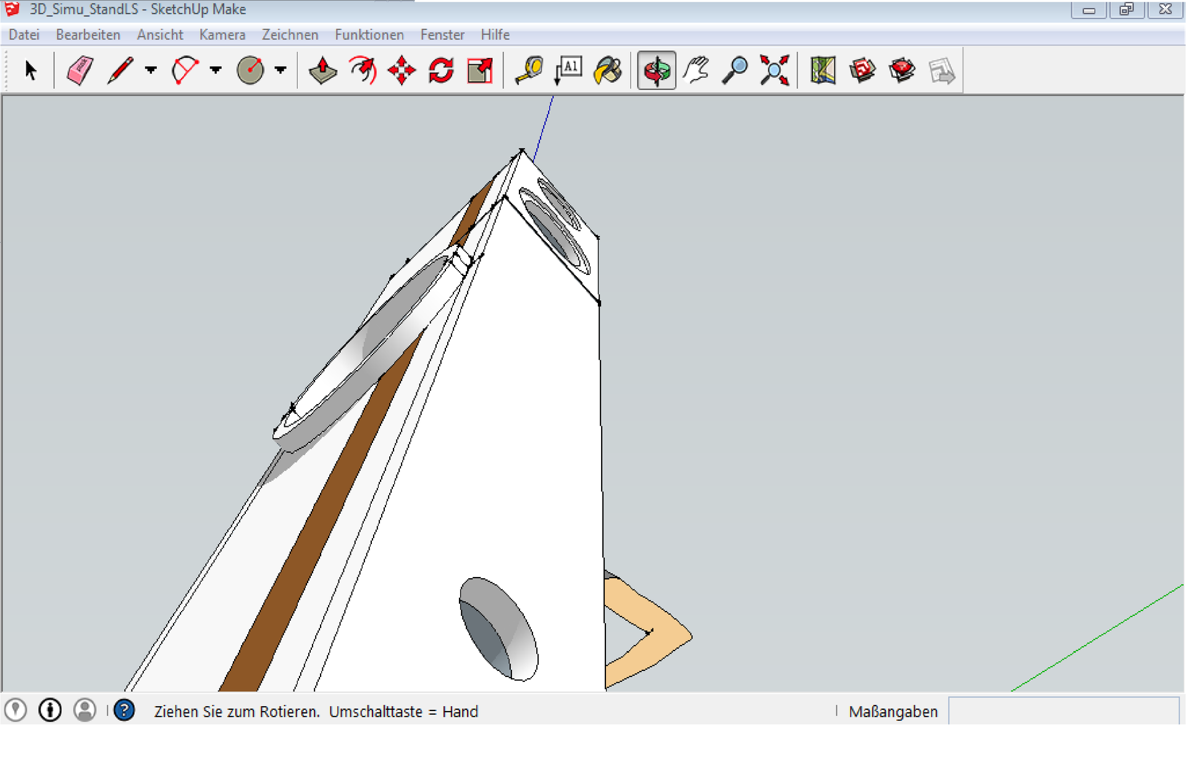Click the Maßangaben measurement input box
Screen dimensions: 1186x758
[x=1063, y=711]
